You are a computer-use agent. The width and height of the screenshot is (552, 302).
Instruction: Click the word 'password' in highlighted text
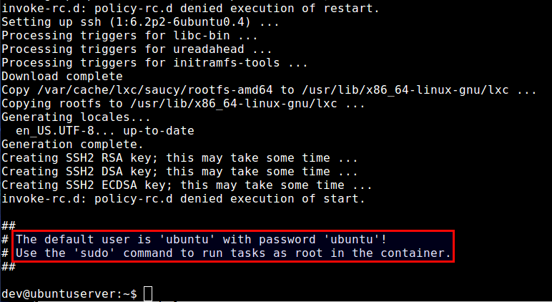tap(287, 240)
